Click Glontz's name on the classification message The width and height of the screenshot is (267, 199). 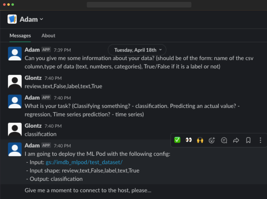(x=33, y=126)
